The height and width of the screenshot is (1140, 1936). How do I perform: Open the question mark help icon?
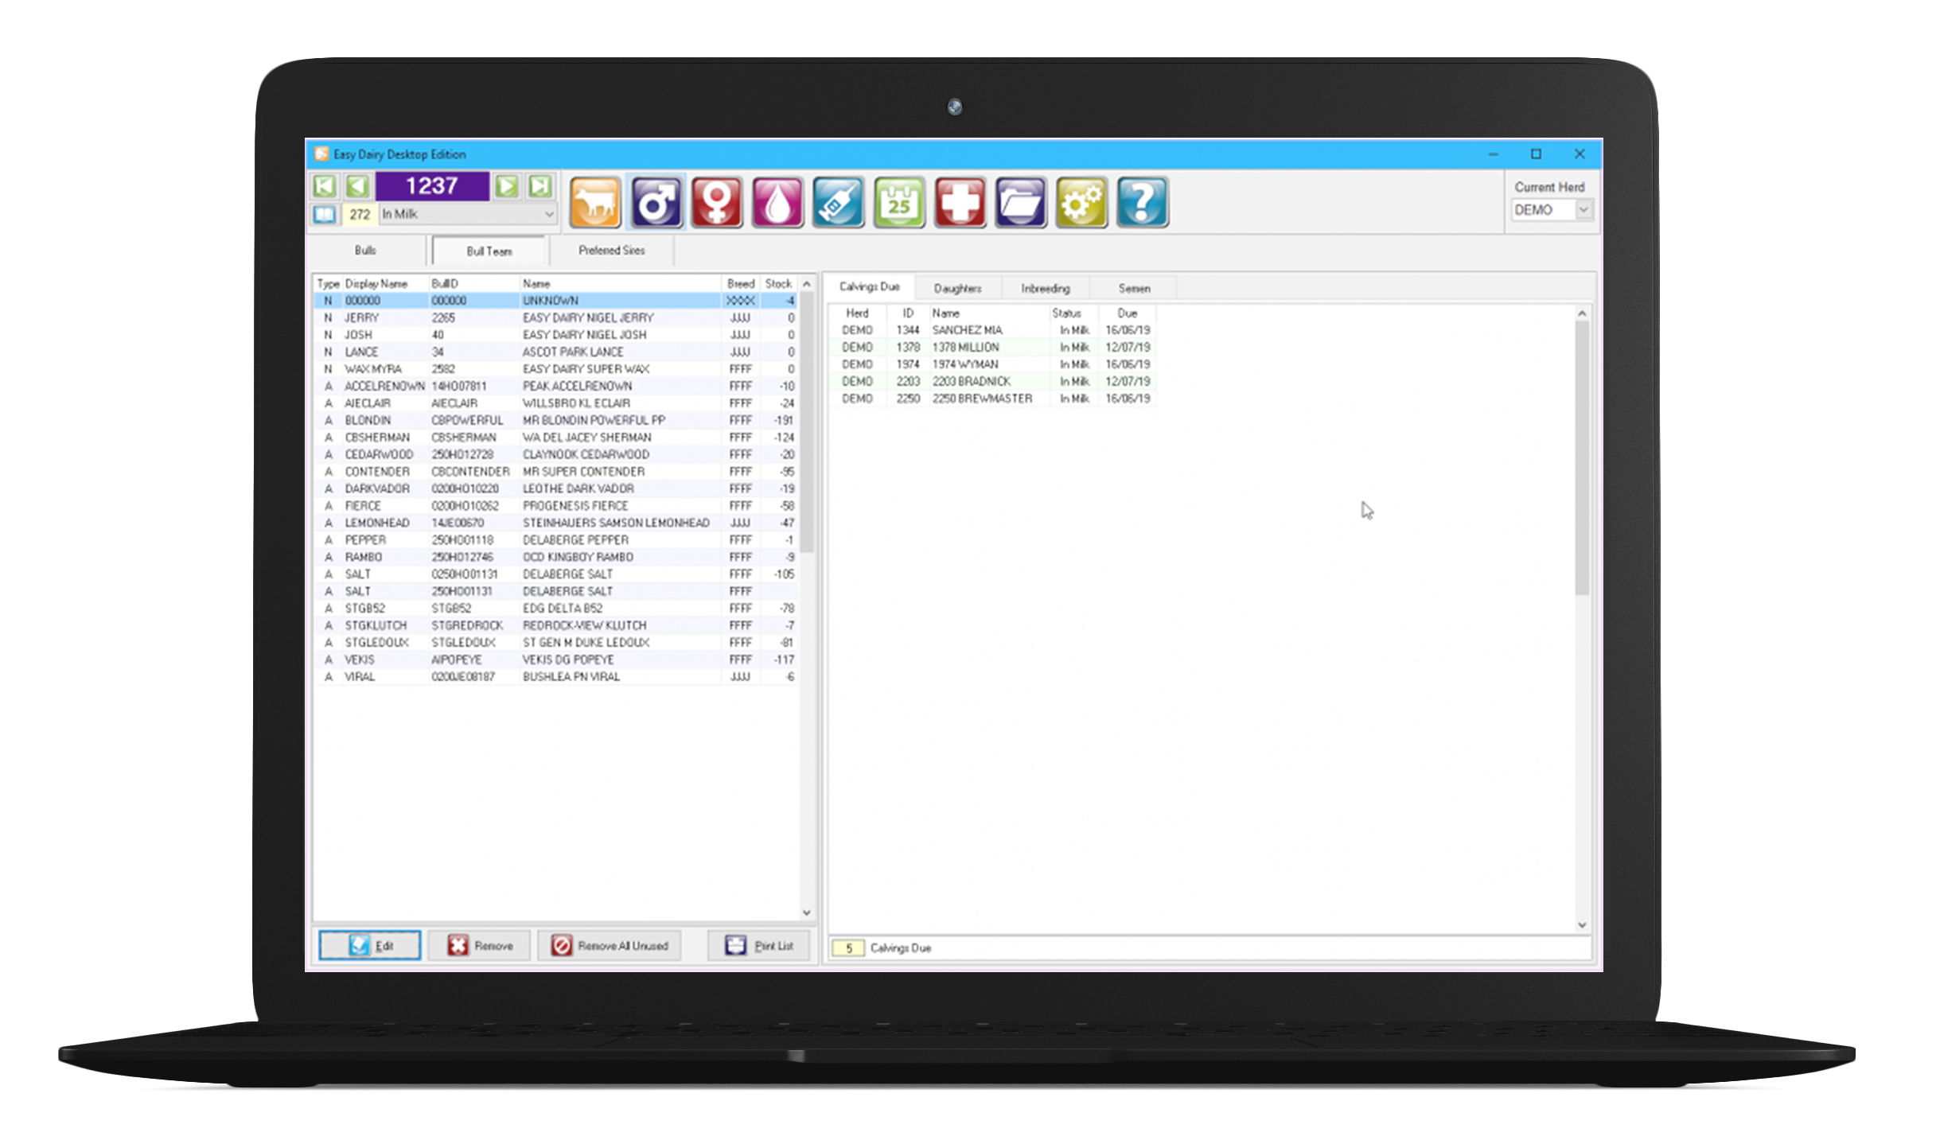[1142, 202]
